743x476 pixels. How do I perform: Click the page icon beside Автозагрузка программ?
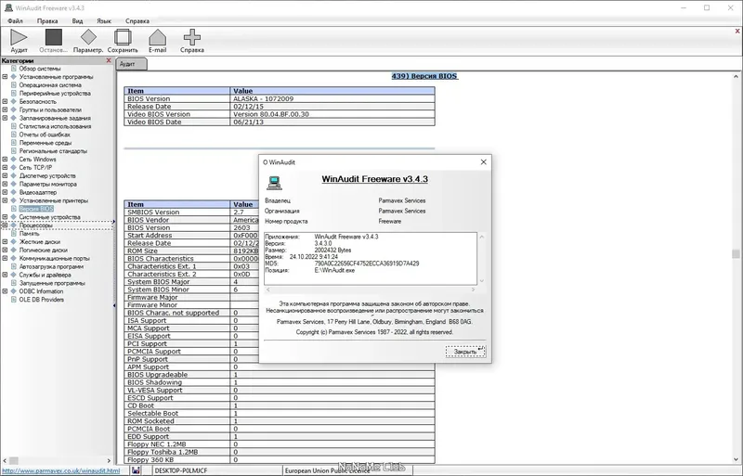coord(14,266)
